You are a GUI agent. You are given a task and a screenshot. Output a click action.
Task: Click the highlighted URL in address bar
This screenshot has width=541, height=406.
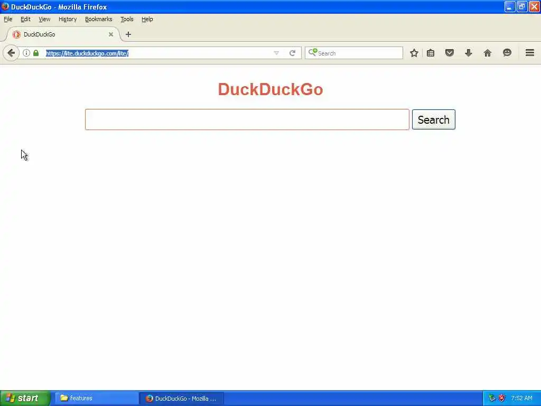coord(87,53)
